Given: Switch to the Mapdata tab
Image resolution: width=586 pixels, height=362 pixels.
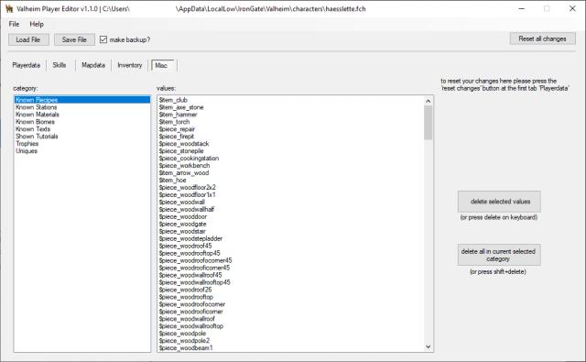Looking at the screenshot, I should pyautogui.click(x=93, y=65).
